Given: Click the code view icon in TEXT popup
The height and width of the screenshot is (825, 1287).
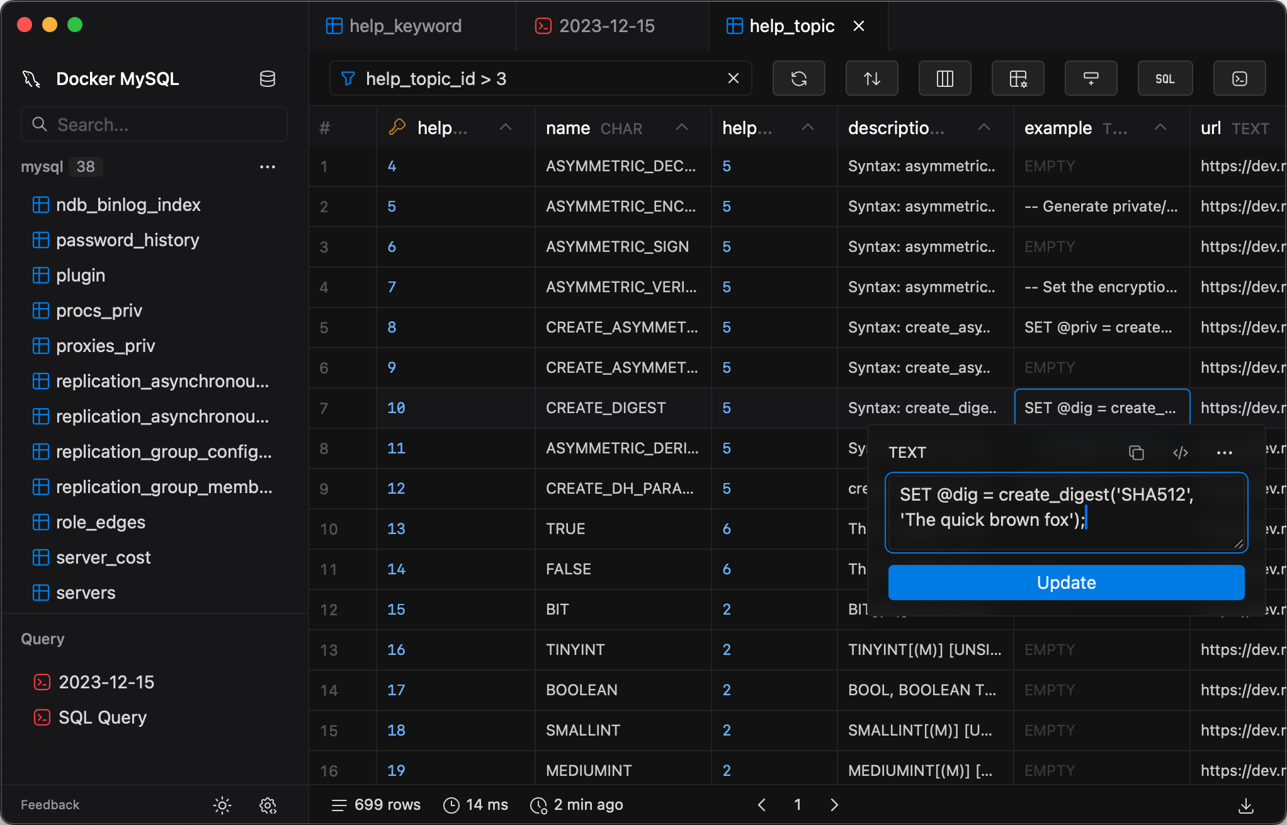Looking at the screenshot, I should tap(1180, 453).
